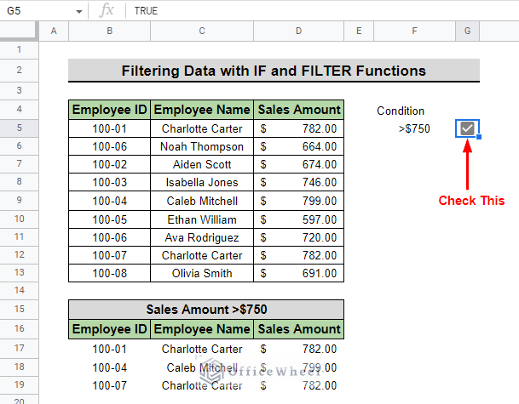Select the Condition label cell

[x=401, y=111]
